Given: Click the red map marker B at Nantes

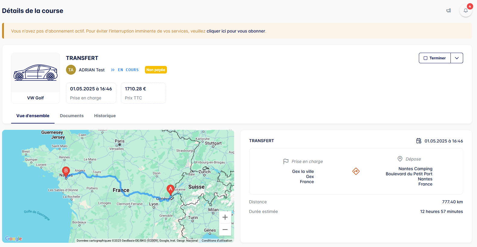Looking at the screenshot, I should [x=66, y=171].
